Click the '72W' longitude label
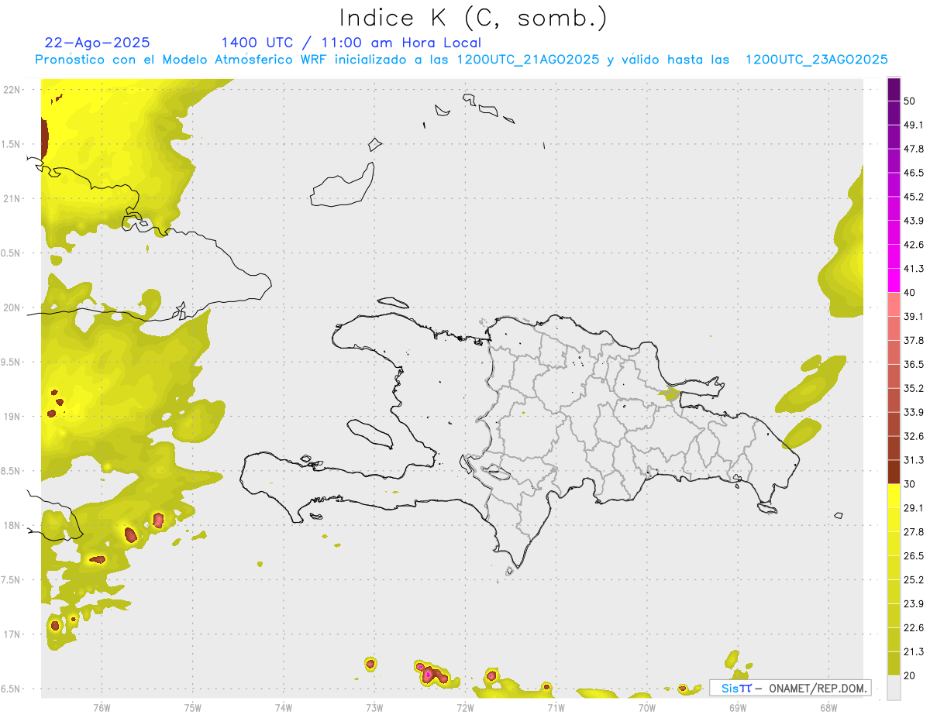Image resolution: width=930 pixels, height=718 pixels. (465, 707)
